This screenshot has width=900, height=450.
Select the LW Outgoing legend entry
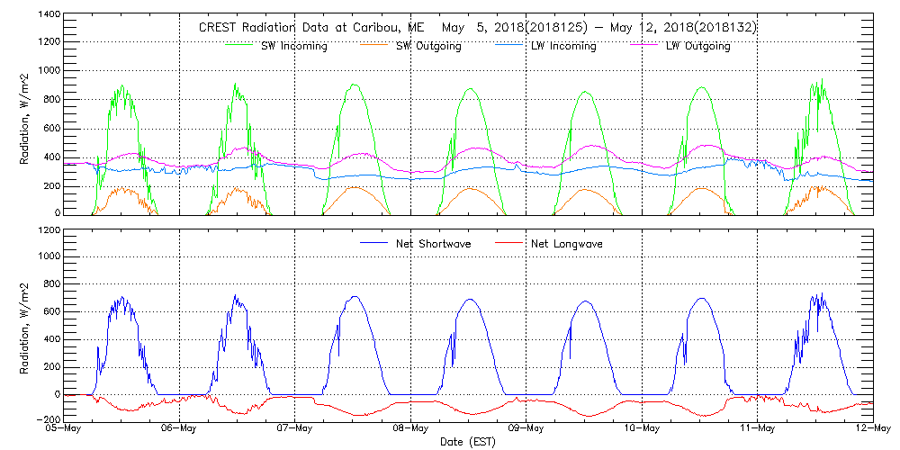tap(697, 46)
